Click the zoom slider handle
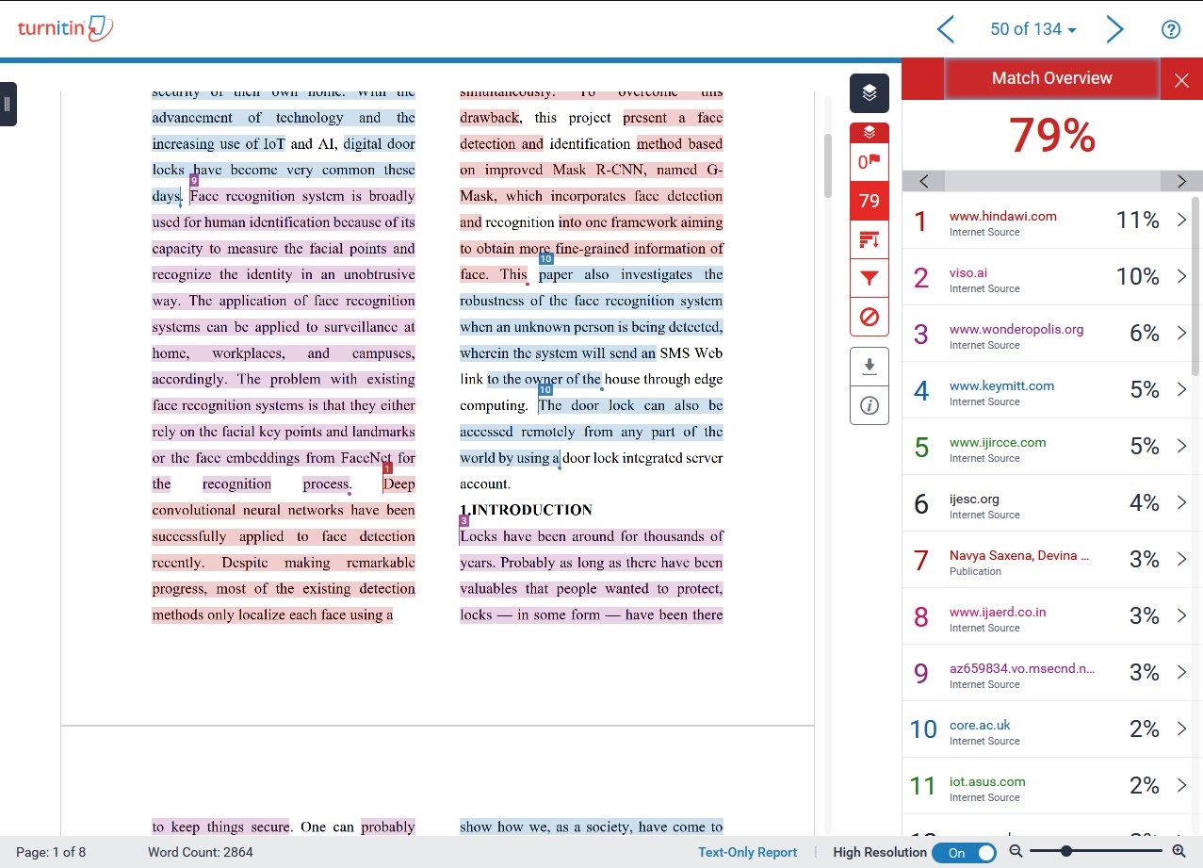The image size is (1203, 868). click(x=1065, y=852)
